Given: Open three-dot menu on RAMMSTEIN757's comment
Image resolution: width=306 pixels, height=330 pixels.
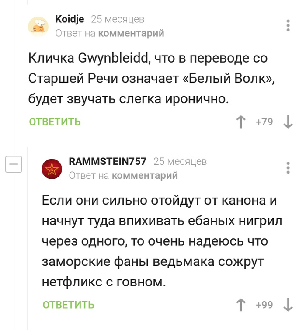Looking at the screenshot, I should (x=288, y=168).
